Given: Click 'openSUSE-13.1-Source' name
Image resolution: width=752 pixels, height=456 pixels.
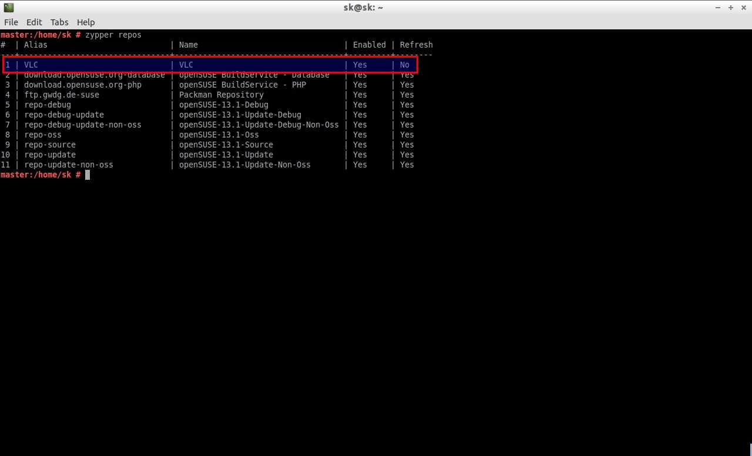Looking at the screenshot, I should pos(226,145).
